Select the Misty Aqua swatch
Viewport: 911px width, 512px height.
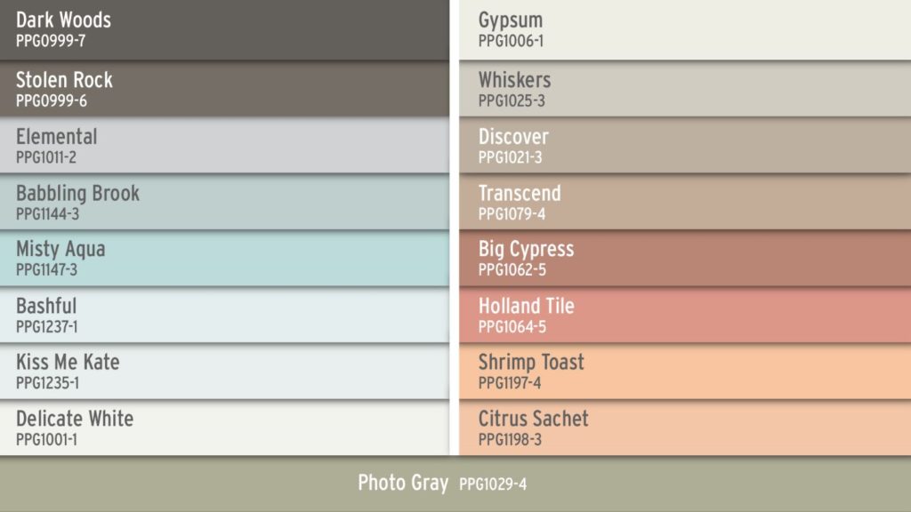[x=224, y=258]
